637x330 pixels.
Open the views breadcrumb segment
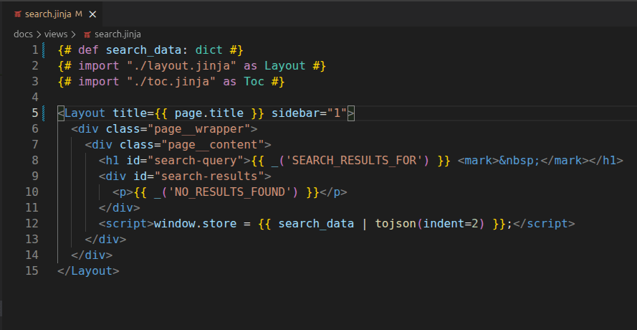pos(56,34)
